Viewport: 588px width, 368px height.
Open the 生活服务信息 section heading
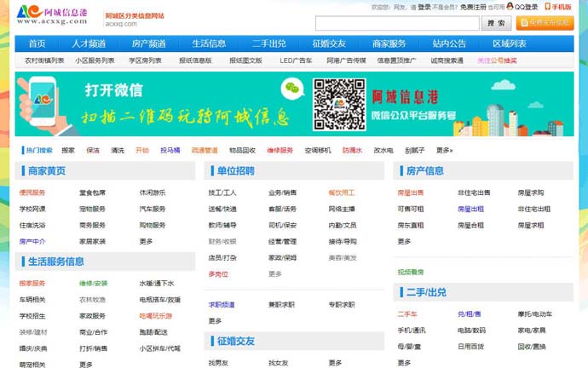click(56, 262)
